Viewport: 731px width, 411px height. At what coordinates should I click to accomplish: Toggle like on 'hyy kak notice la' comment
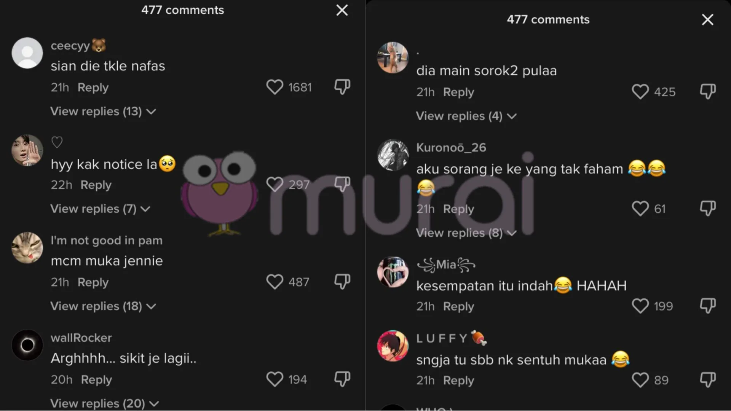[275, 185]
